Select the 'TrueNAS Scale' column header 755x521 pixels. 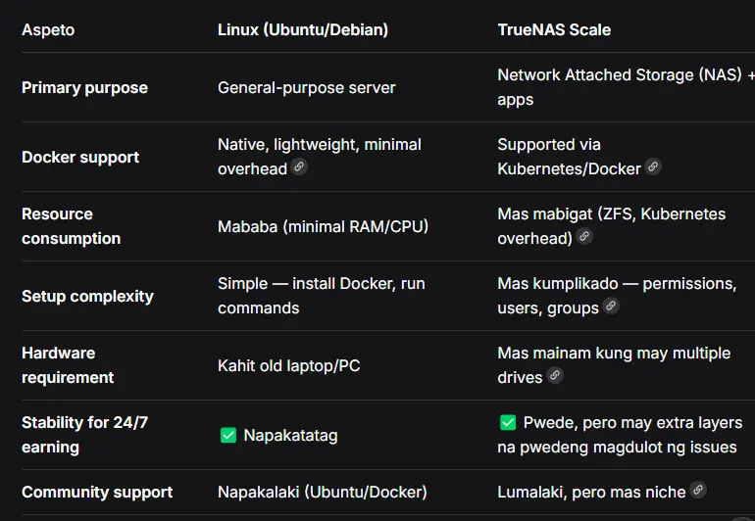554,29
